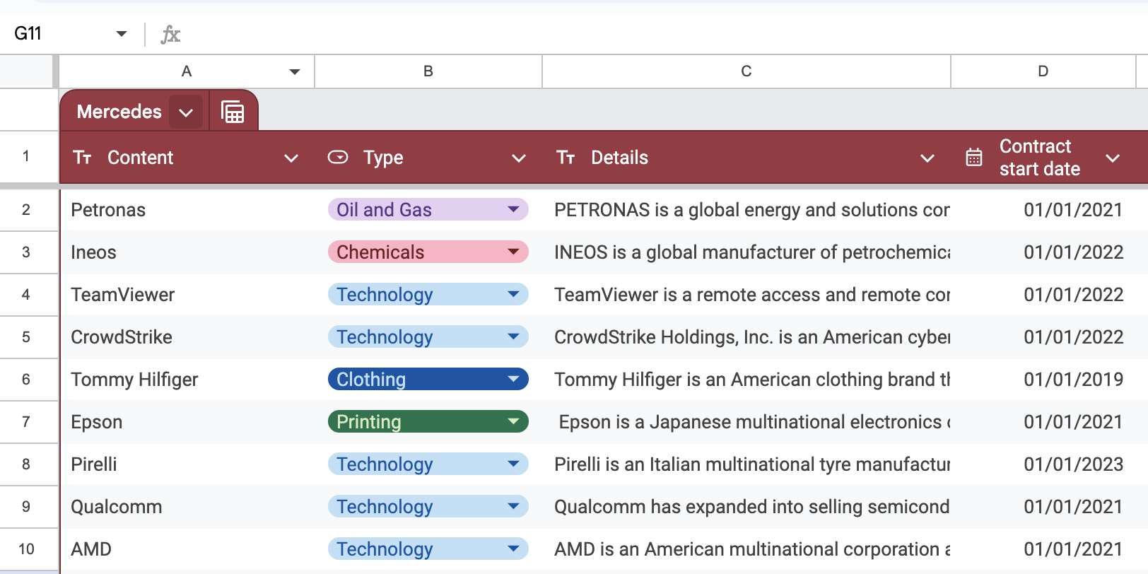The height and width of the screenshot is (574, 1148).
Task: Select the PETRONAS details cell
Action: [x=746, y=210]
